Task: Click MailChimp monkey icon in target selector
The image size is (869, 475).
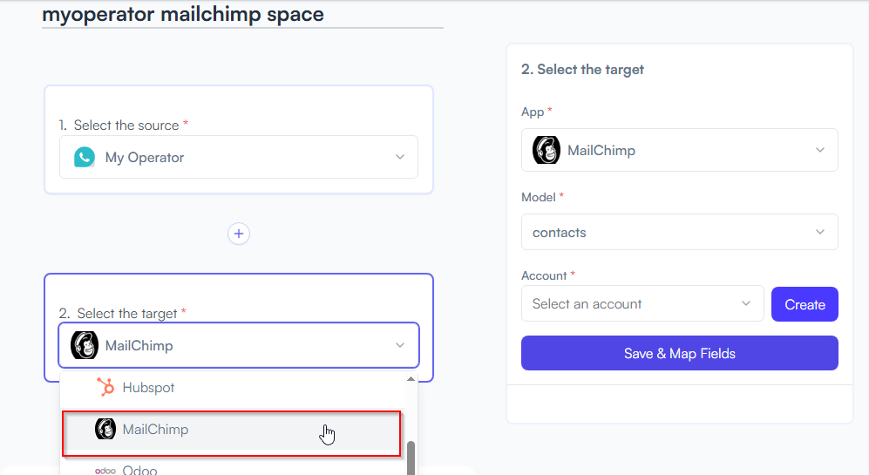Action: point(85,345)
